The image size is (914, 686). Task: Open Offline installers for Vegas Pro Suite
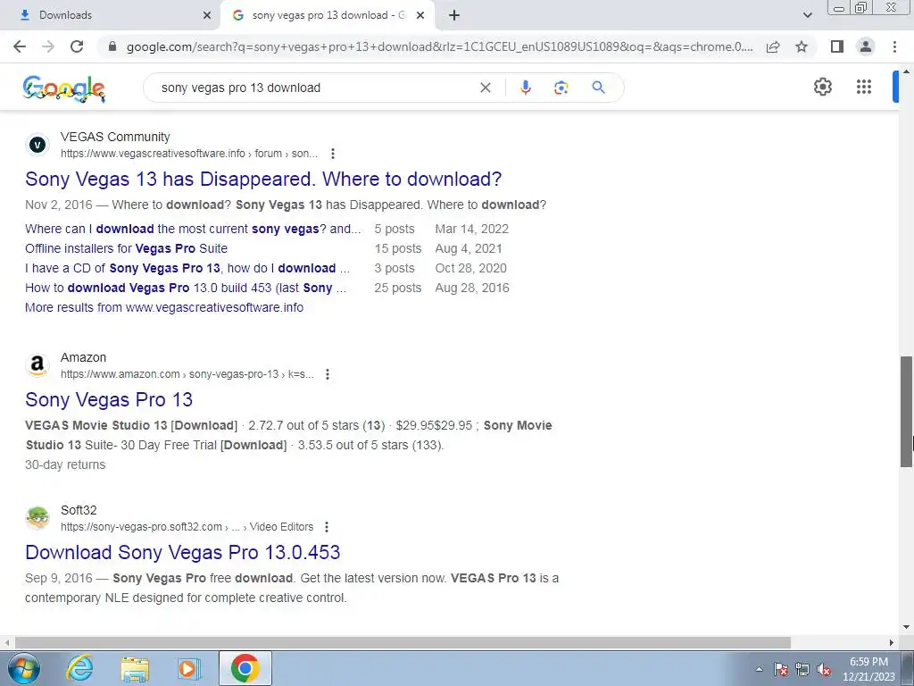coord(127,248)
